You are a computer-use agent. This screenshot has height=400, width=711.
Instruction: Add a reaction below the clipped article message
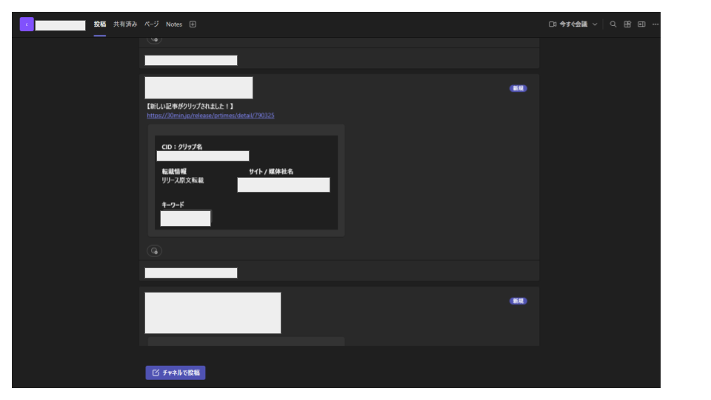coord(154,251)
